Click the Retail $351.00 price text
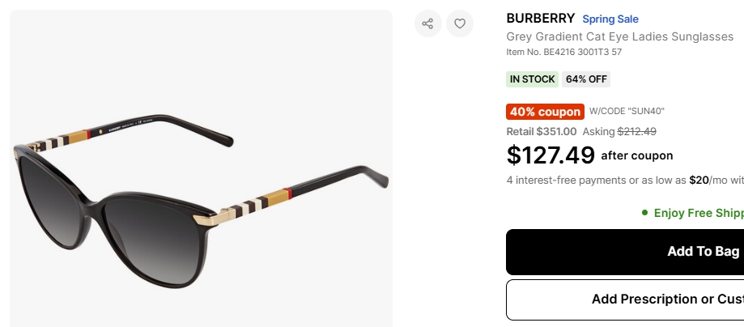The image size is (744, 327). pos(542,131)
